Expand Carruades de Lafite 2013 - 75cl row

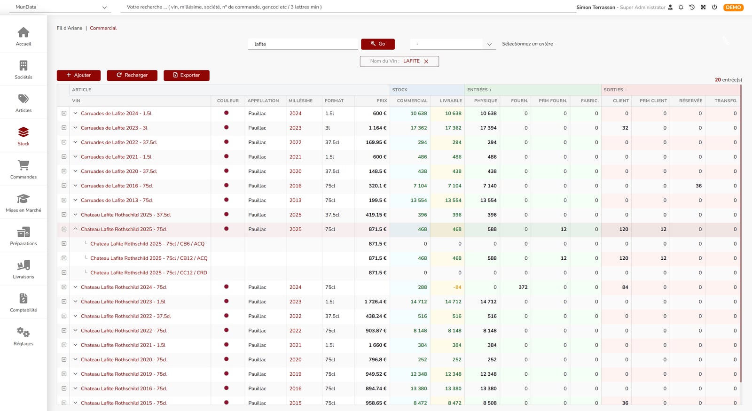tap(75, 200)
